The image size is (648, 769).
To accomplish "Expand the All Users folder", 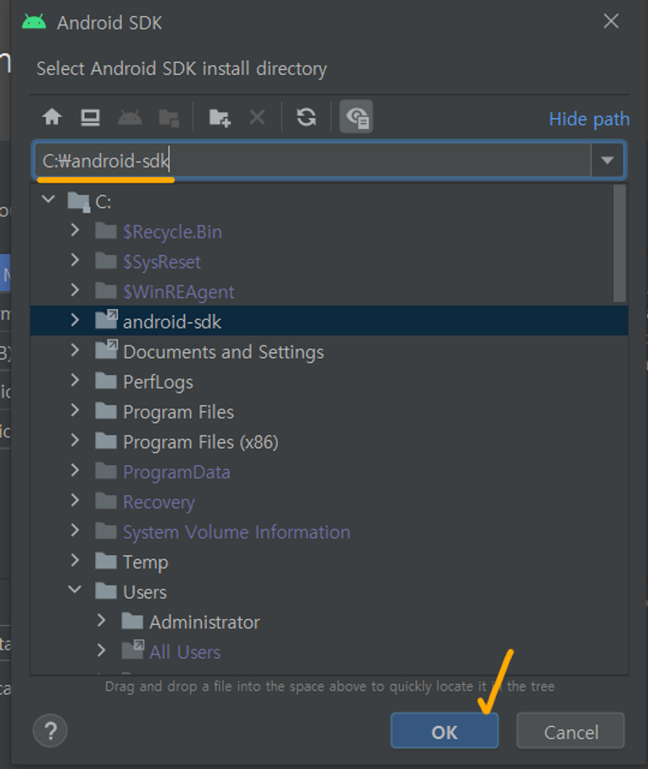I will 102,650.
